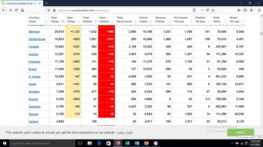Toggle Task View on the taskbar
Image resolution: width=263 pixels, height=147 pixels.
[80, 143]
